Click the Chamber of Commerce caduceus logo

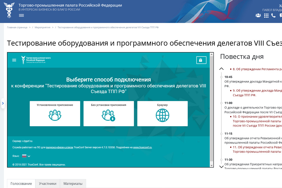(9, 10)
